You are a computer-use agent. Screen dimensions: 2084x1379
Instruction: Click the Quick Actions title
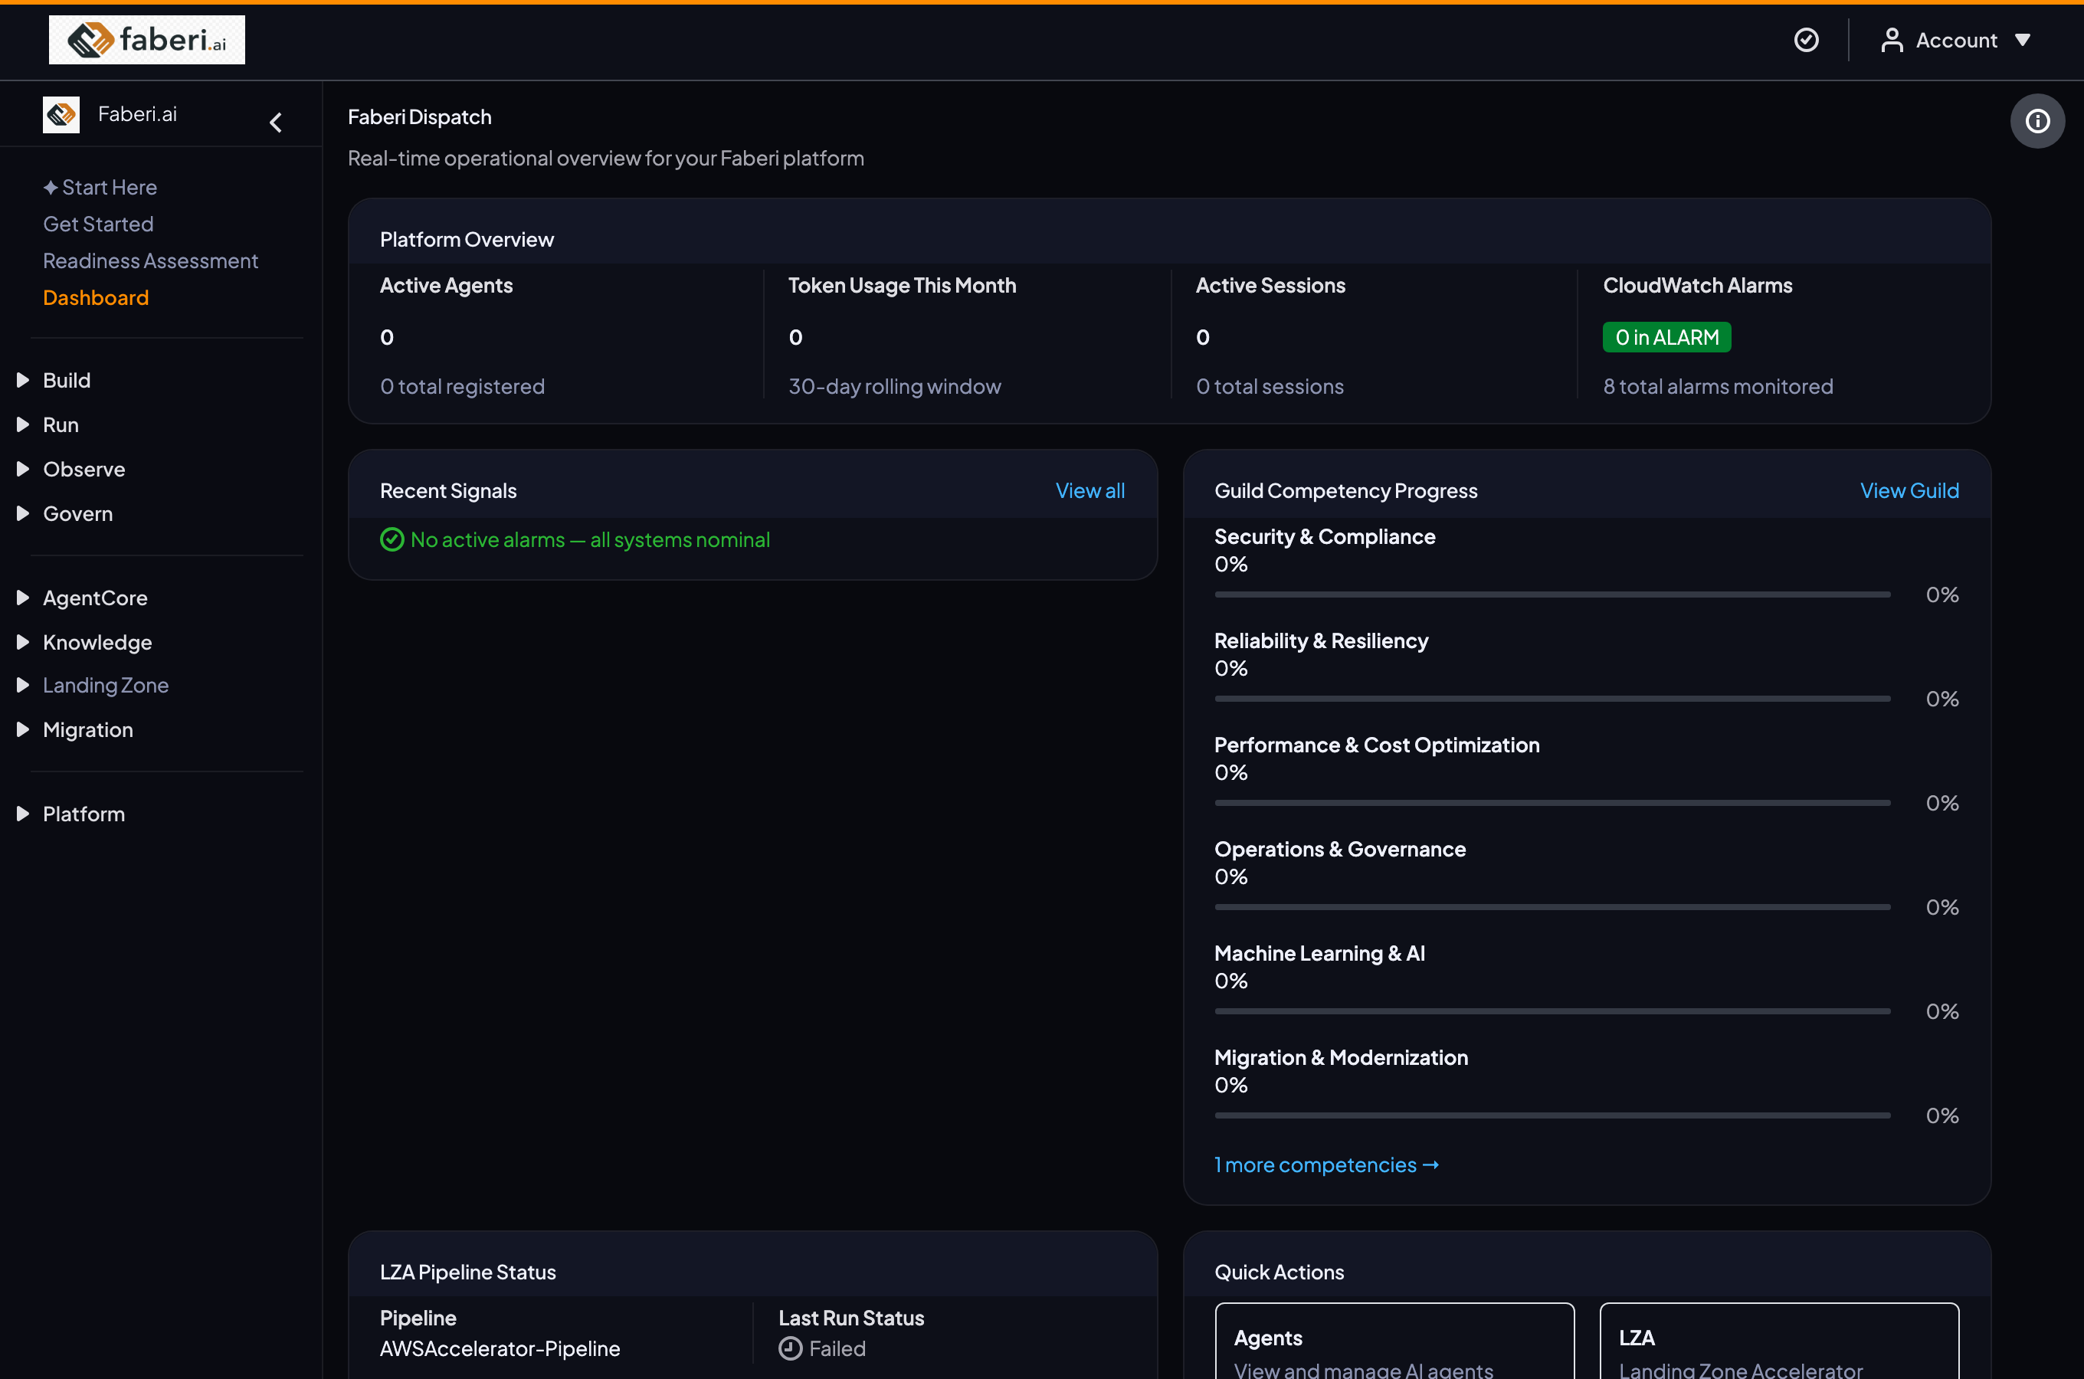(1279, 1272)
